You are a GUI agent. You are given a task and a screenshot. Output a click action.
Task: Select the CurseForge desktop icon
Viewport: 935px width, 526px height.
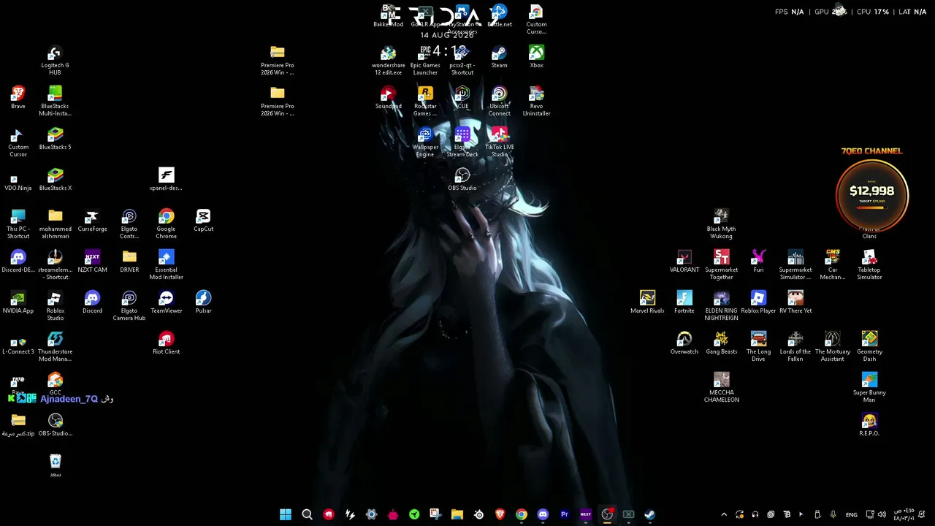(x=92, y=221)
